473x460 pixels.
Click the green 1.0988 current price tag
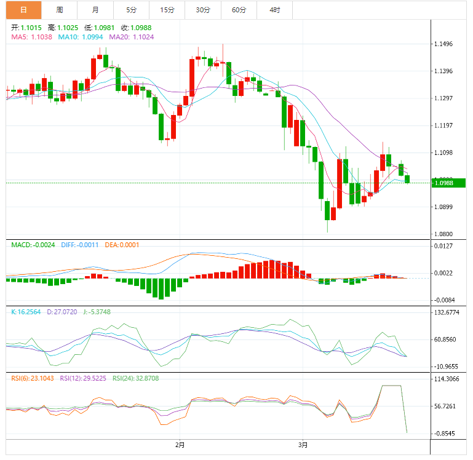[x=448, y=183]
